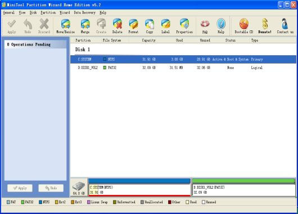Show partition Properties from toolbar
The height and width of the screenshot is (214, 298).
pos(184,26)
